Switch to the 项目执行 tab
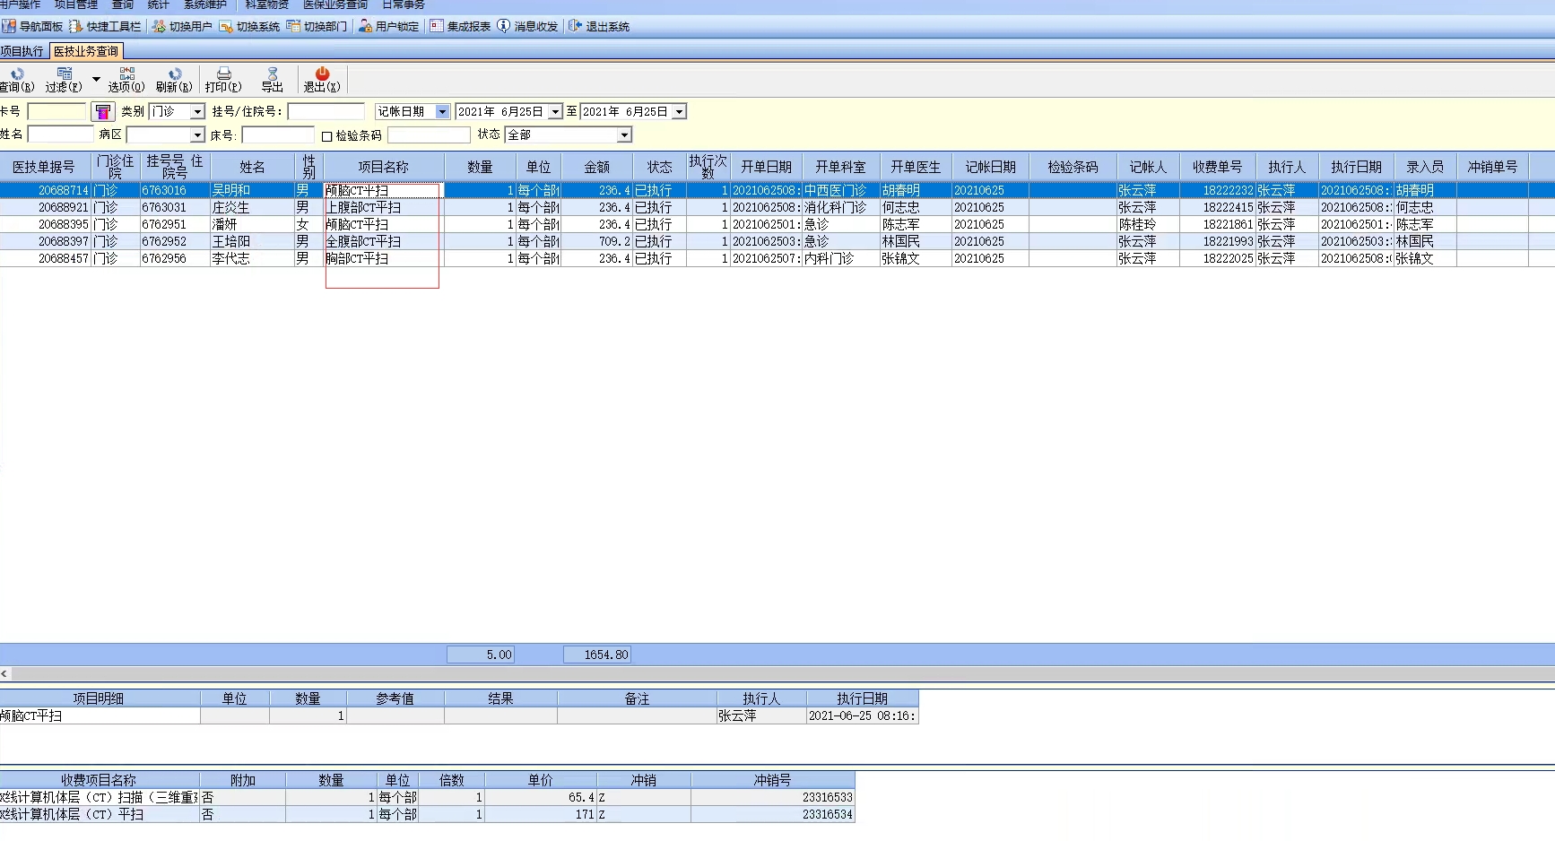Viewport: 1555px width, 841px height. tap(22, 51)
